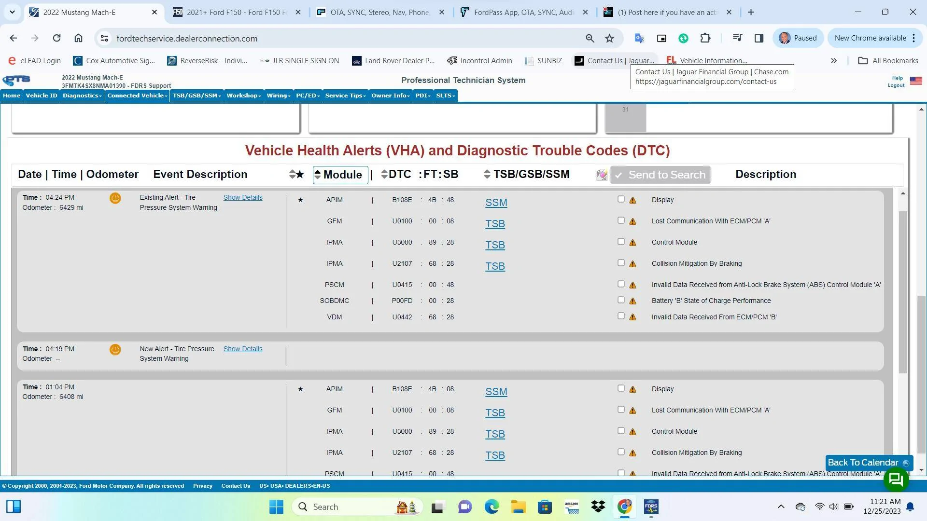This screenshot has width=927, height=521.
Task: Click the US flag language icon
Action: 916,81
